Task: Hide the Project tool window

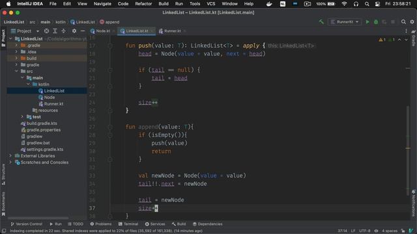Action: coord(83,31)
